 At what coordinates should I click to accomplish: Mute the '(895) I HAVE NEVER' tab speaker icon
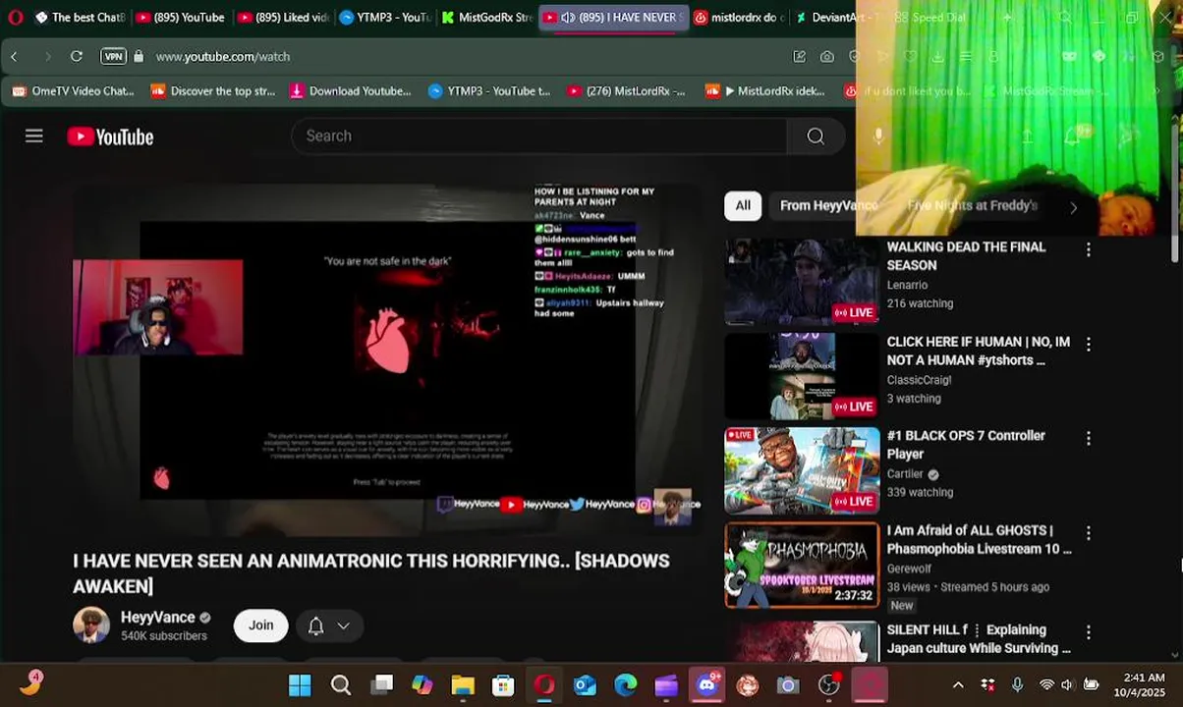pyautogui.click(x=567, y=17)
